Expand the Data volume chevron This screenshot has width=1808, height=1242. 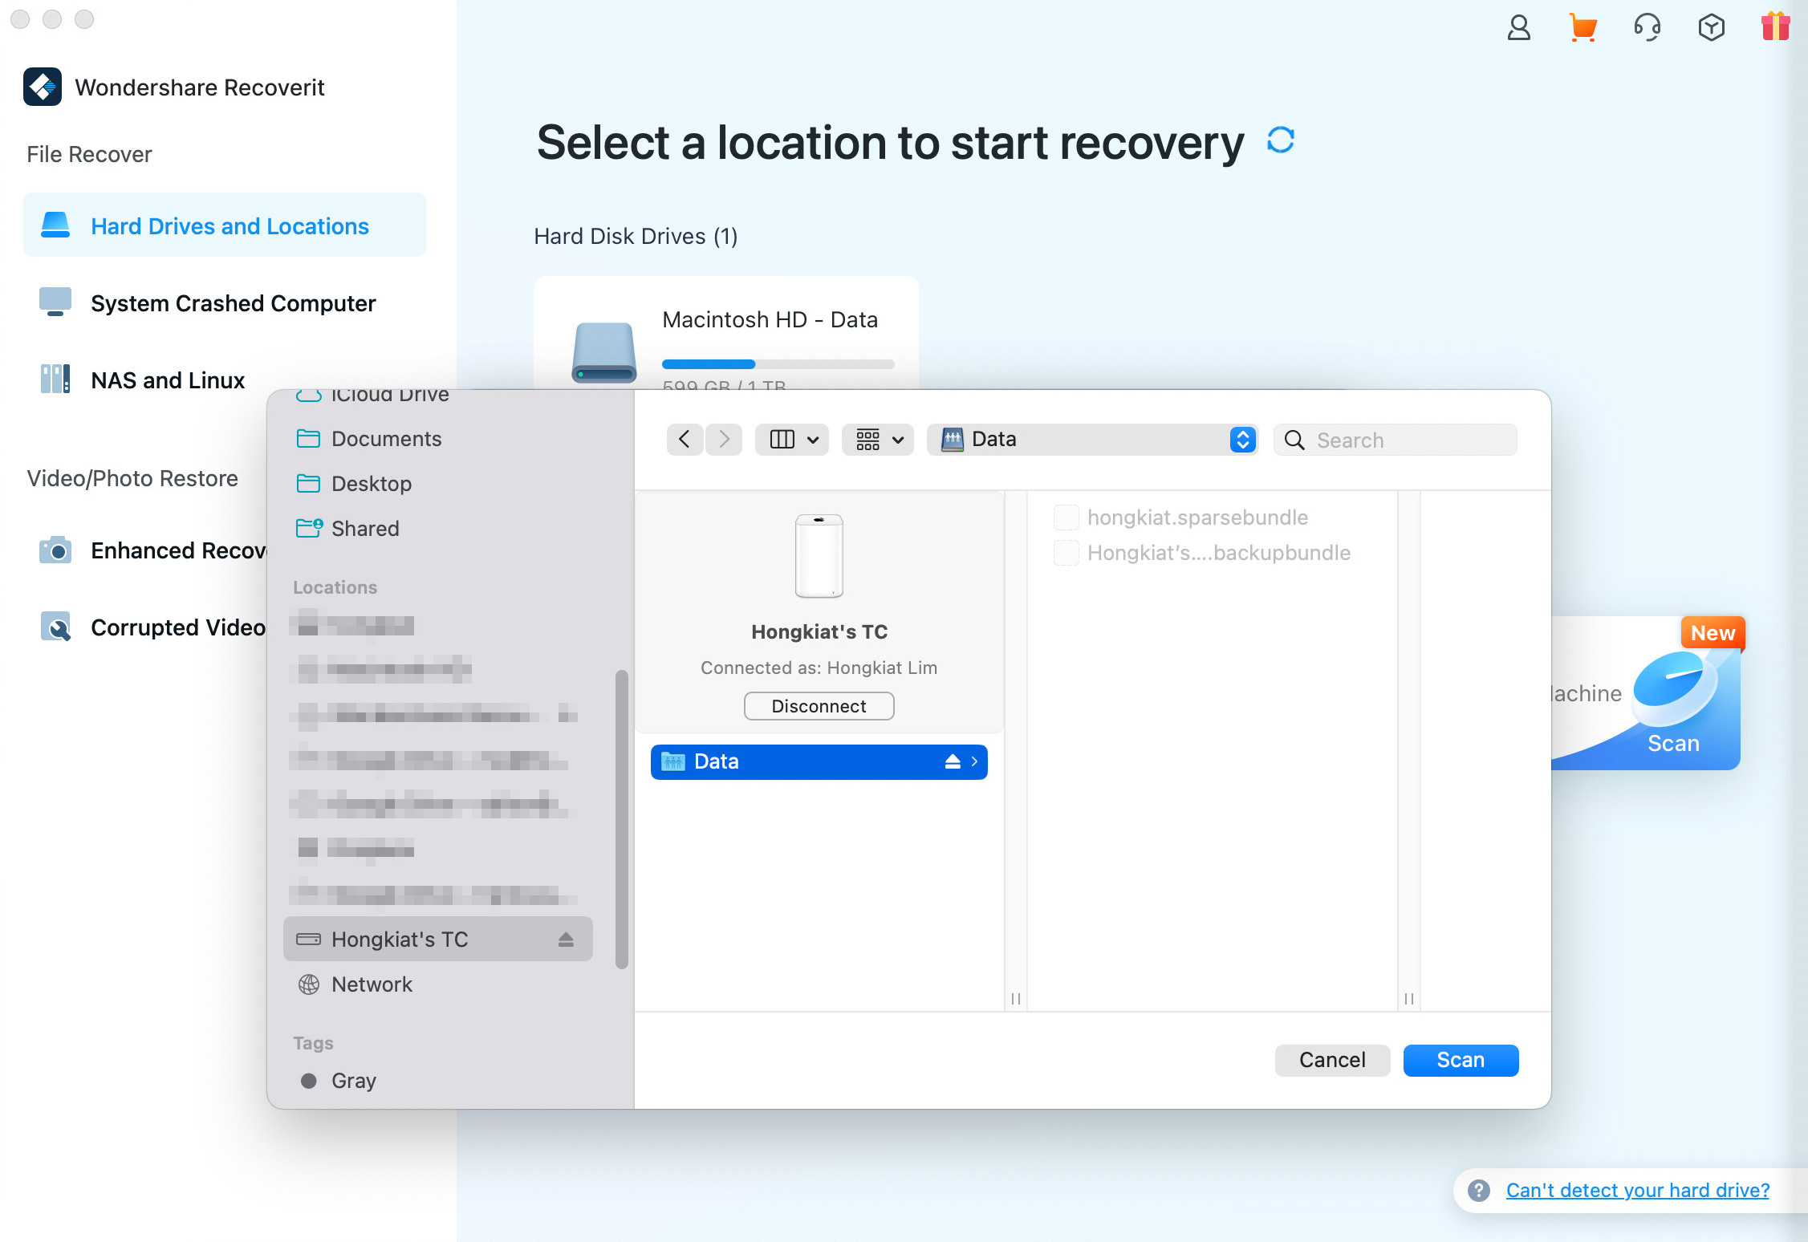click(x=974, y=761)
